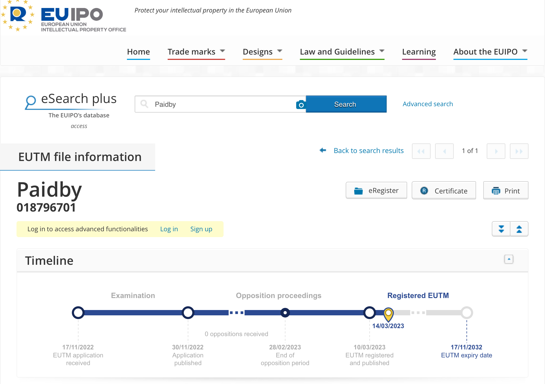Click the Search button

tap(346, 104)
